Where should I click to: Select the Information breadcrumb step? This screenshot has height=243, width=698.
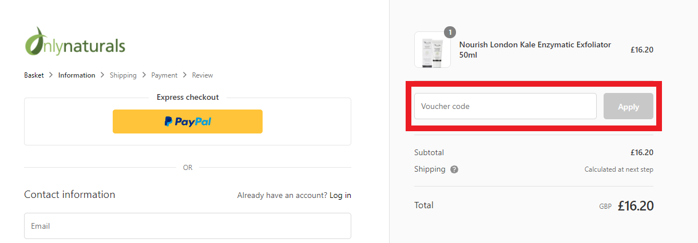[x=77, y=75]
